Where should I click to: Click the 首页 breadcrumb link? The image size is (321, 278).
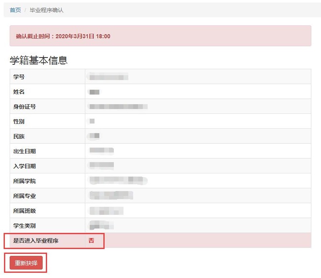coord(15,10)
